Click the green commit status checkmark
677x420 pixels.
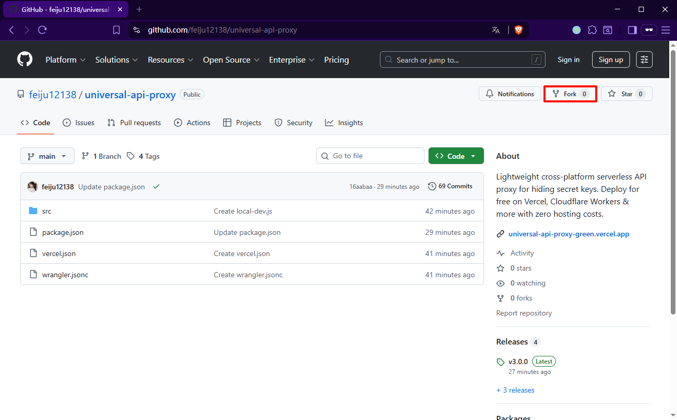click(x=156, y=186)
